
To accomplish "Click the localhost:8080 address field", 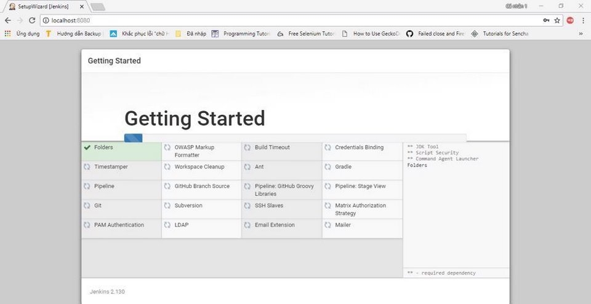I will click(x=290, y=20).
